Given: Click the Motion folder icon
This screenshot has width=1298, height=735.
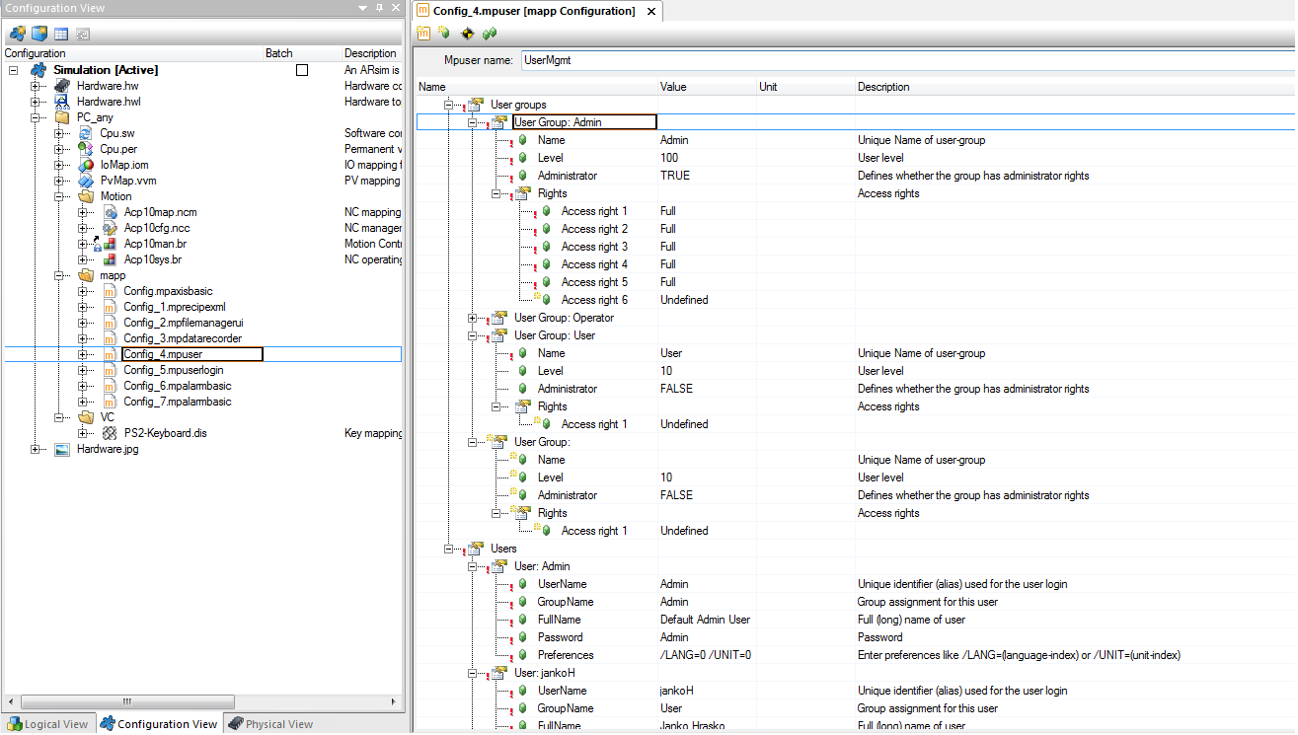Looking at the screenshot, I should coord(85,196).
